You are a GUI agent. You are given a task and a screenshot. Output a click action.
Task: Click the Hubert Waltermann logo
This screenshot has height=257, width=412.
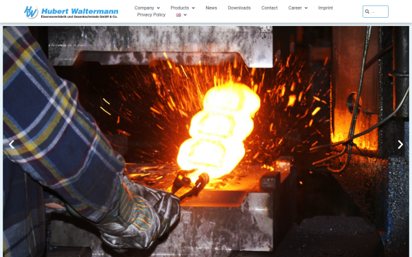(x=71, y=12)
